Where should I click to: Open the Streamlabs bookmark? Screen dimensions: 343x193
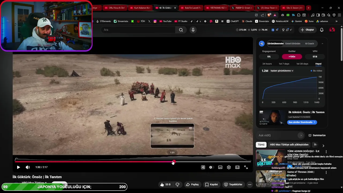(x=121, y=21)
